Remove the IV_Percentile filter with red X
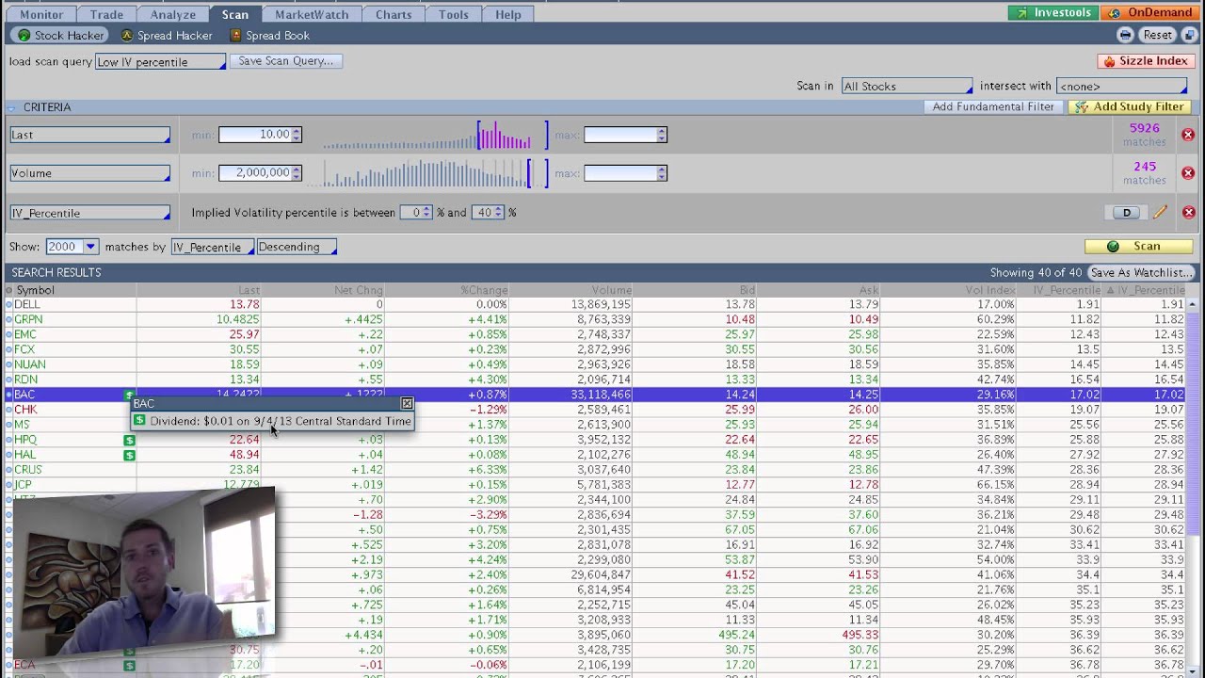1205x678 pixels. (1188, 213)
